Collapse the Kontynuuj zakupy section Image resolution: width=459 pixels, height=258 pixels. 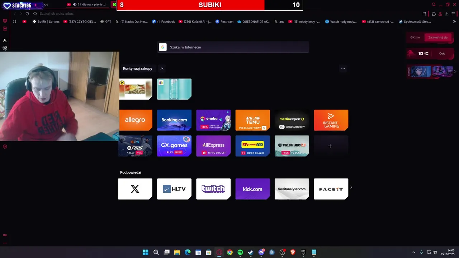coord(162,68)
